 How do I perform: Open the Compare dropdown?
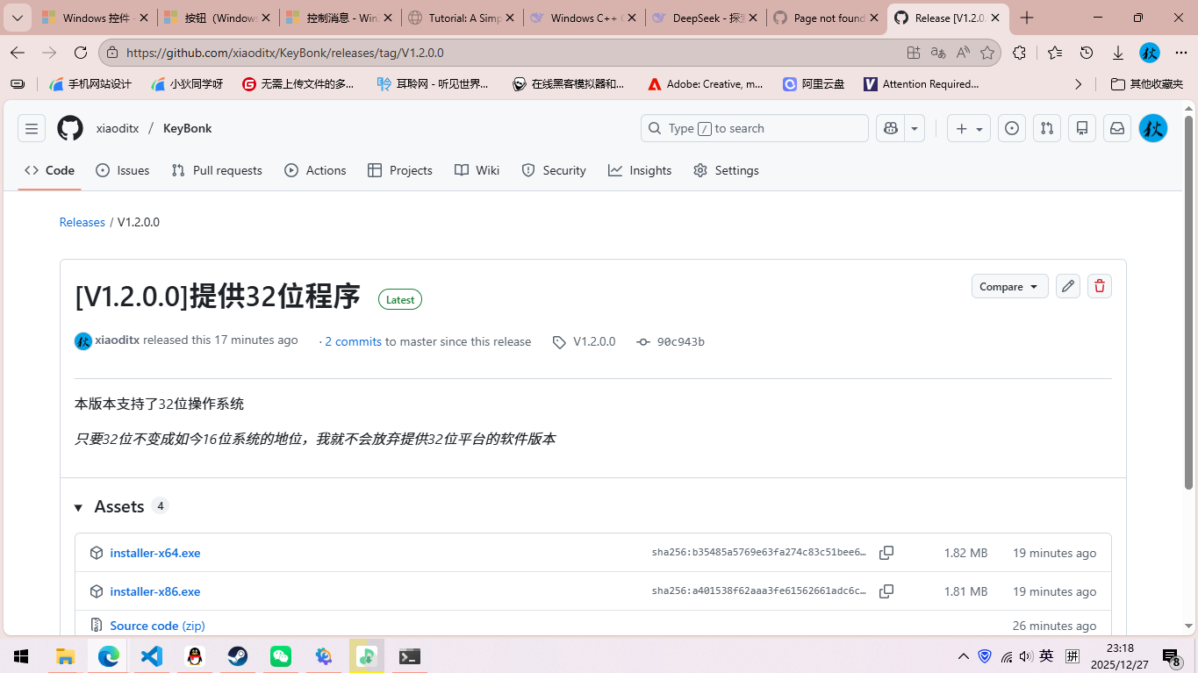click(x=1009, y=286)
